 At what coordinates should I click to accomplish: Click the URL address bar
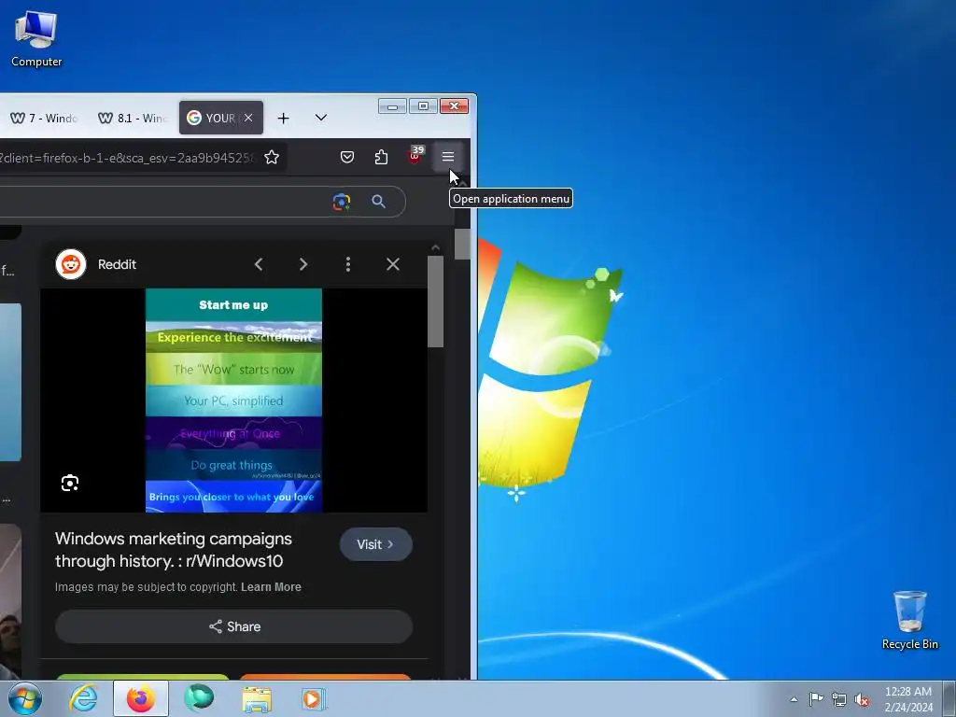point(126,157)
